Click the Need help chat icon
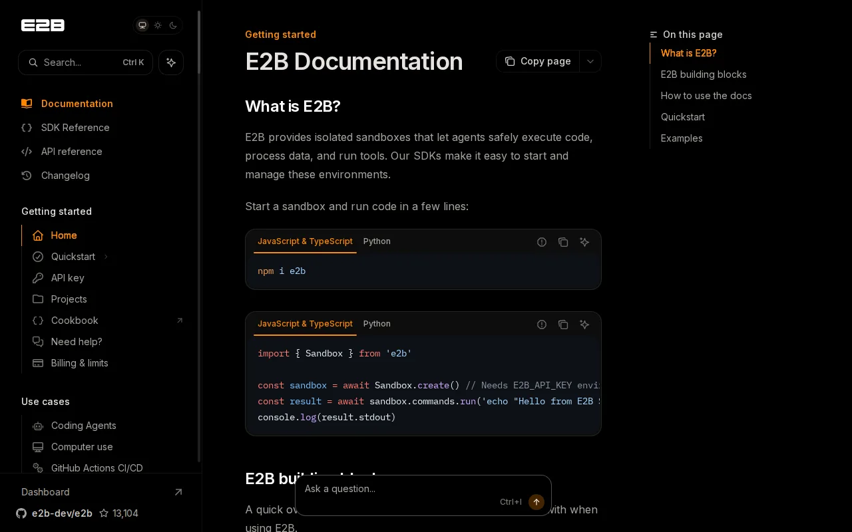 pos(38,342)
